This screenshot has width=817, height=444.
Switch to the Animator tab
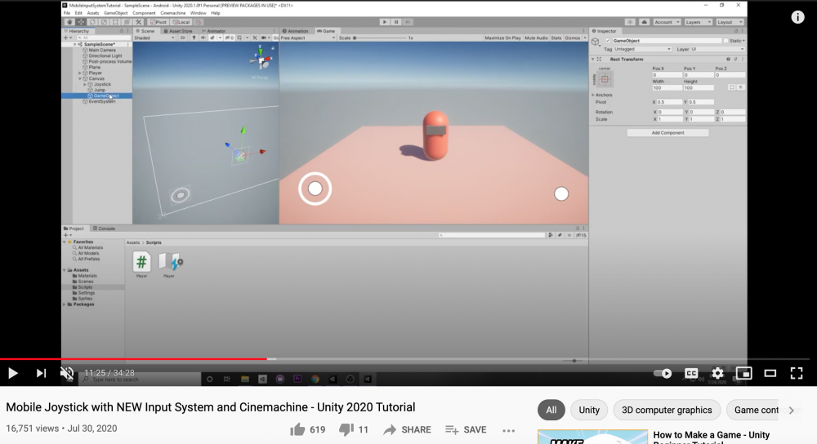(x=213, y=31)
